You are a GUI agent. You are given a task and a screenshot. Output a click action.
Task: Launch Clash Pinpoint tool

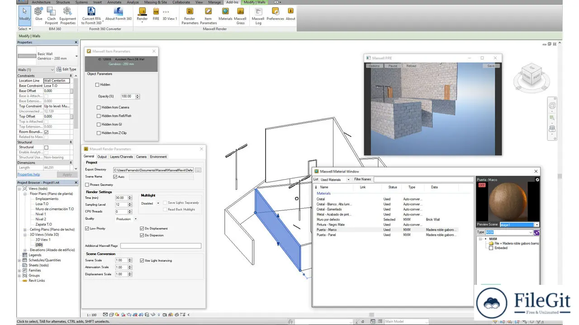[x=52, y=15]
